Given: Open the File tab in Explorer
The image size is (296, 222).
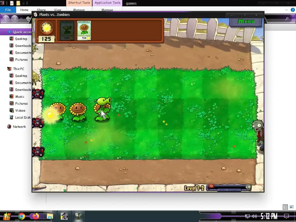Looking at the screenshot, I should (8, 10).
